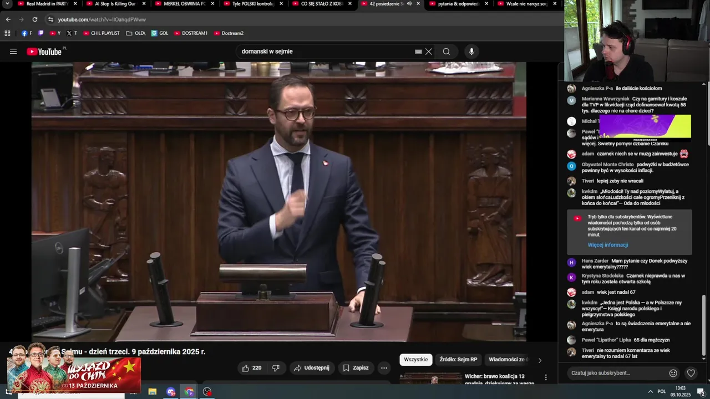Open the Twitch bookmark icon

[x=41, y=33]
